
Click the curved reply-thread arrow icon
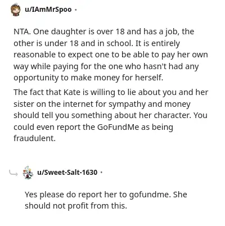point(13,173)
